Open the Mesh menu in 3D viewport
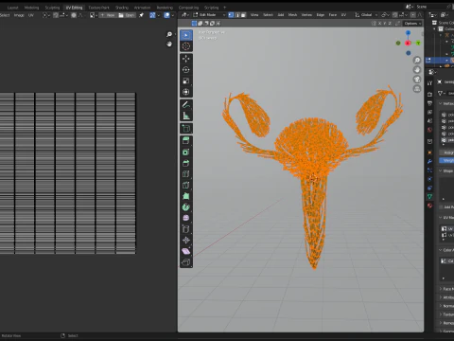Image resolution: width=454 pixels, height=341 pixels. point(292,15)
